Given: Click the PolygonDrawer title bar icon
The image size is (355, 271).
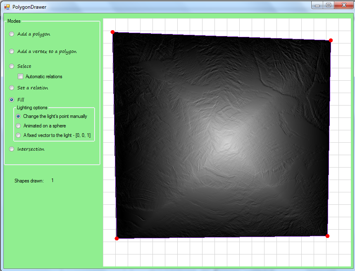Looking at the screenshot, I should tap(7, 7).
